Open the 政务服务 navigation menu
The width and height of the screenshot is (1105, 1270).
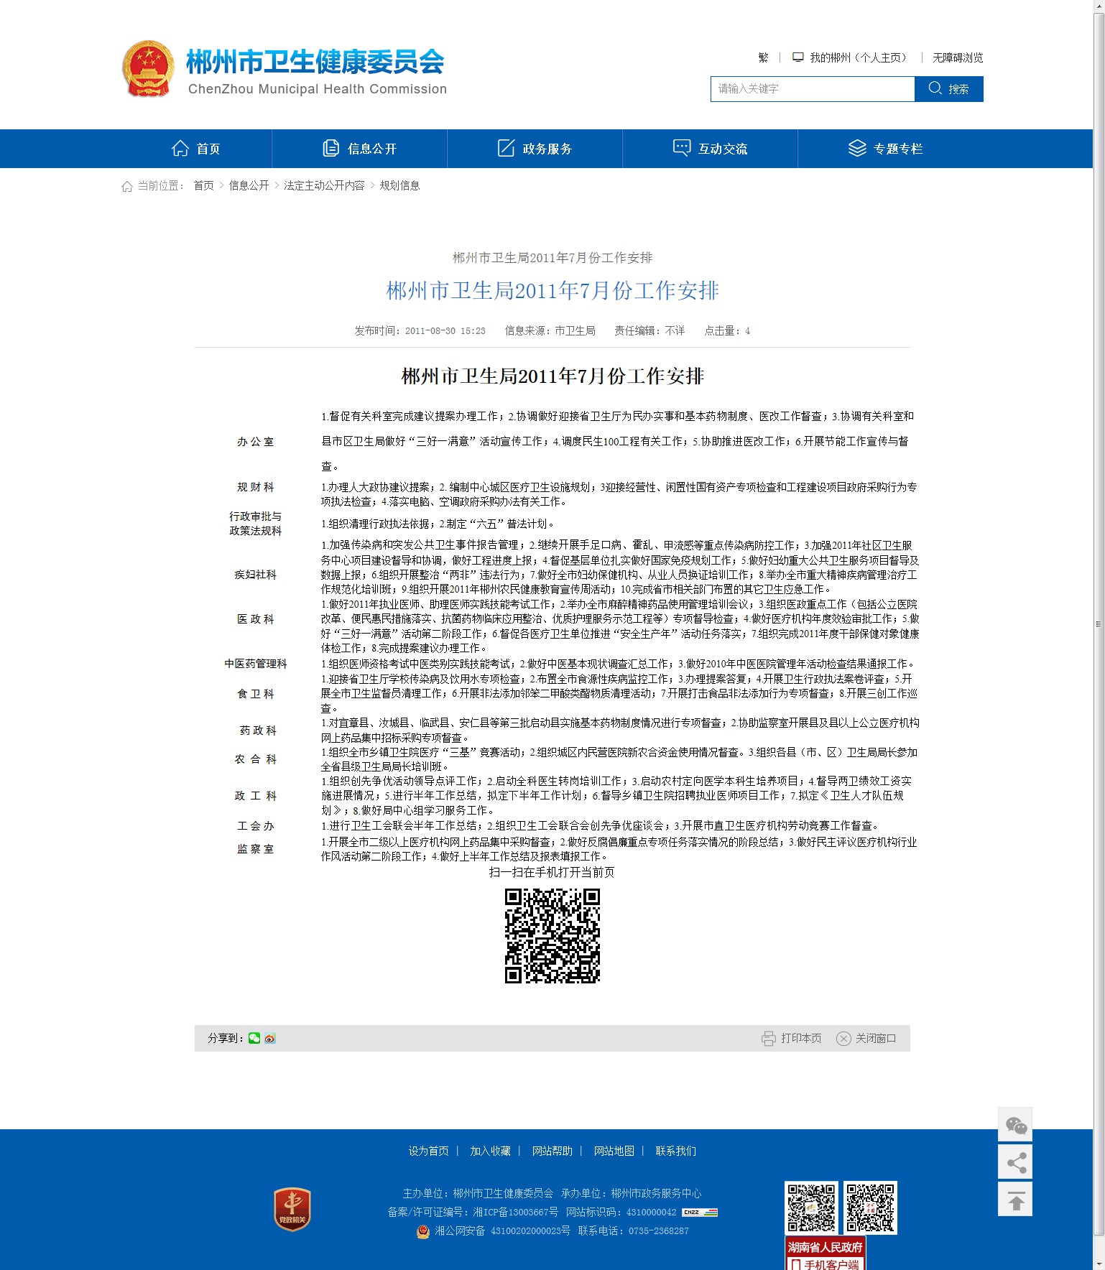click(535, 149)
